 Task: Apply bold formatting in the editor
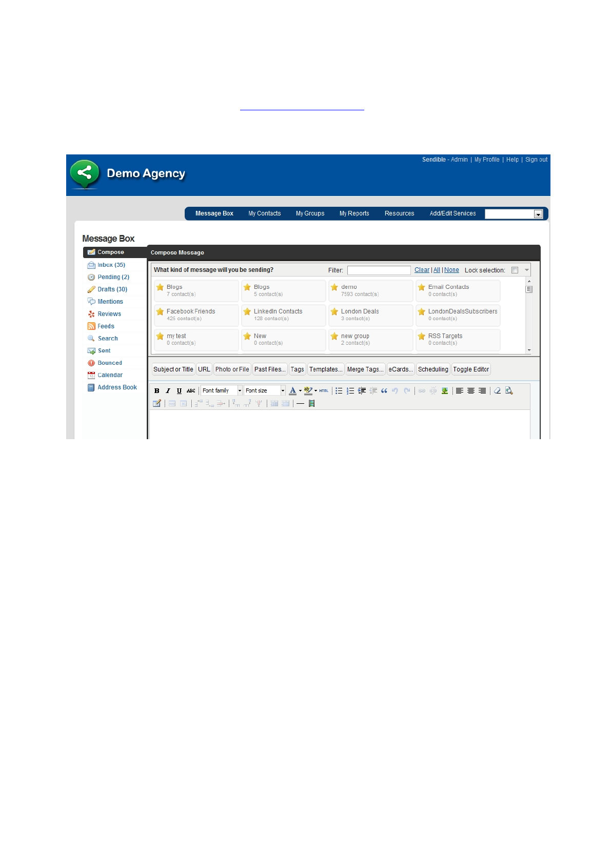[x=157, y=391]
